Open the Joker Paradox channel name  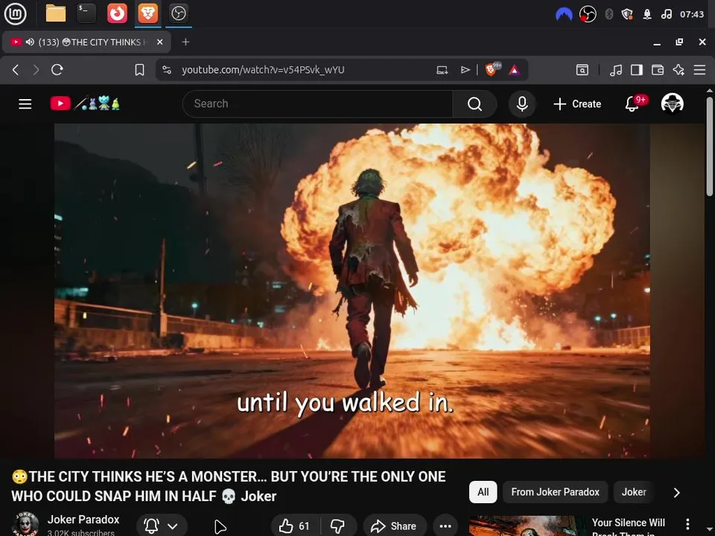point(83,519)
